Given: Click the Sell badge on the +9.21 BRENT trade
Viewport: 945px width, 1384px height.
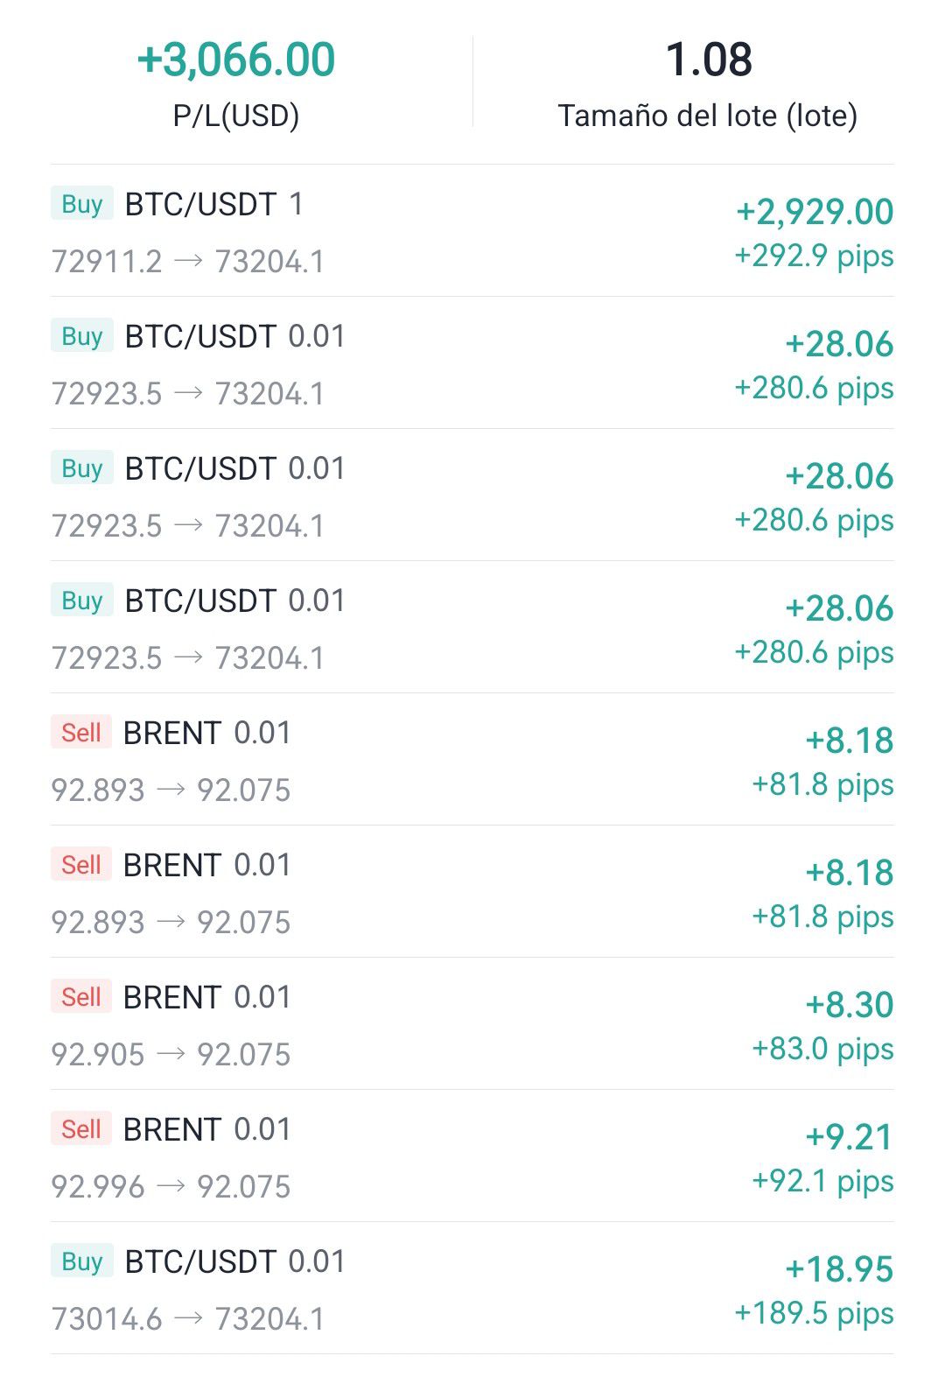Looking at the screenshot, I should point(81,1129).
